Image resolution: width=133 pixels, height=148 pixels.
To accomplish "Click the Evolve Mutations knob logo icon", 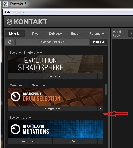I will [15, 129].
